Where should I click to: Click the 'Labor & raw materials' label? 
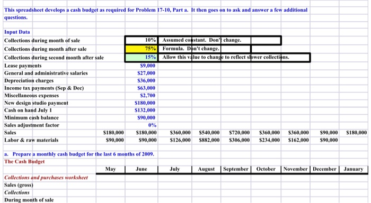point(31,140)
